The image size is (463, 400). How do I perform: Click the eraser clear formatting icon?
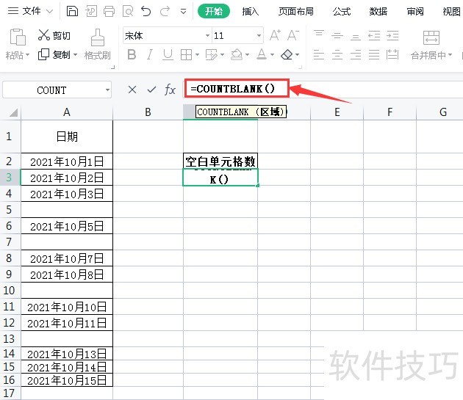tap(287, 54)
